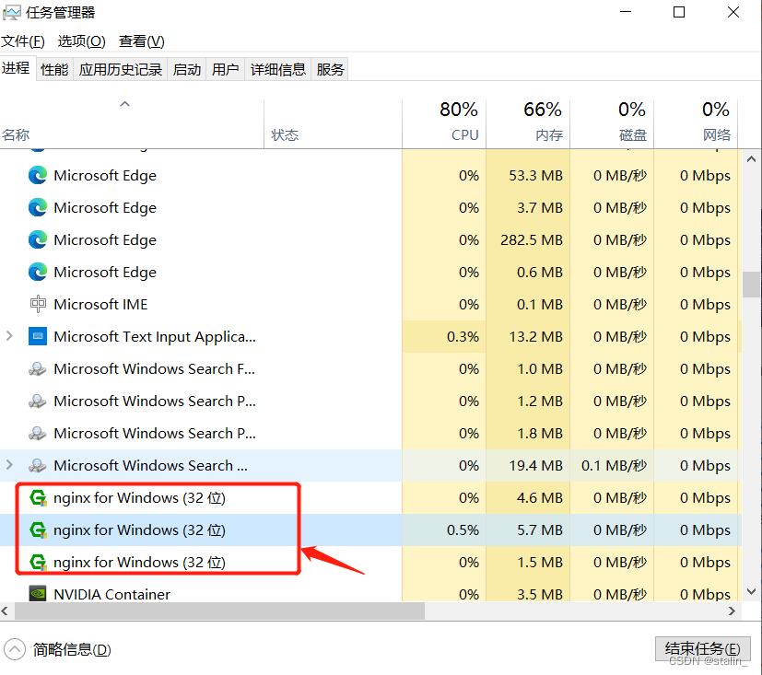Click the horizontal scrollbar right arrow
This screenshot has width=762, height=675.
(x=732, y=611)
